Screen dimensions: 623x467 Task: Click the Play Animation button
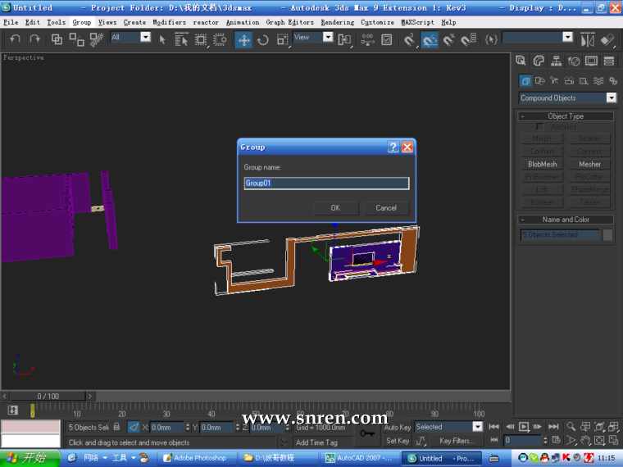[x=524, y=426]
